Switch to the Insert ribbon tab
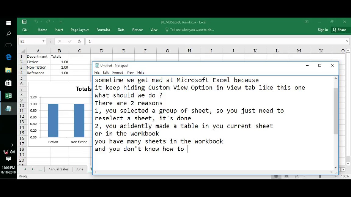This screenshot has height=197, width=351. 59,30
